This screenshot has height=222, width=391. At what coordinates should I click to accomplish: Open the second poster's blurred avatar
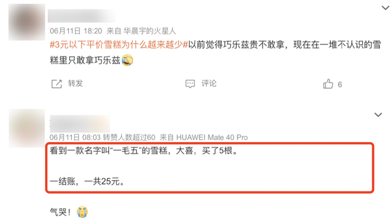pyautogui.click(x=27, y=128)
